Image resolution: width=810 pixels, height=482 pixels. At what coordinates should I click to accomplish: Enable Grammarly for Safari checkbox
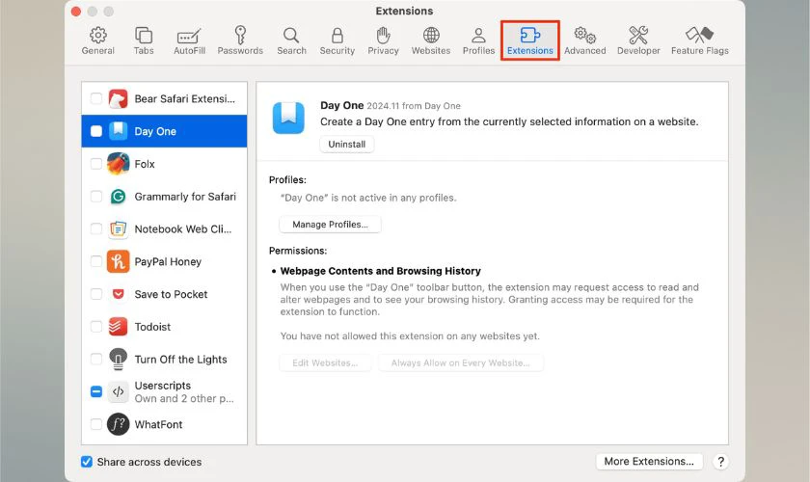click(96, 197)
